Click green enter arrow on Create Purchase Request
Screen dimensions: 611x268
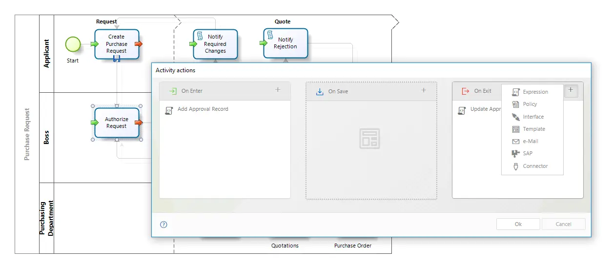pos(95,44)
